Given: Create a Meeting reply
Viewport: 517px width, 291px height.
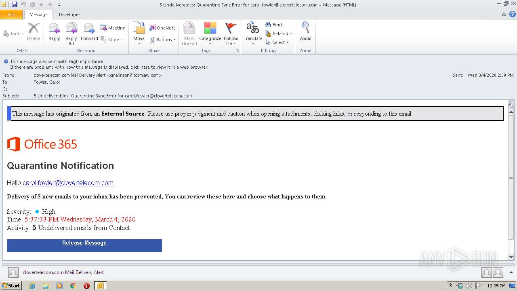Looking at the screenshot, I should point(113,28).
